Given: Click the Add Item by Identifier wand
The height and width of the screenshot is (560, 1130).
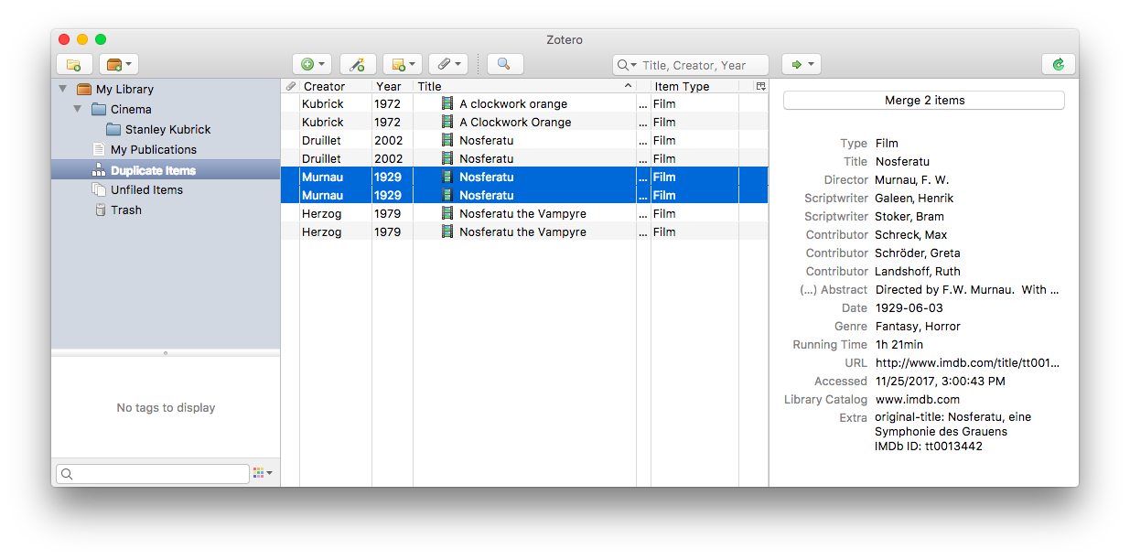Looking at the screenshot, I should 358,64.
